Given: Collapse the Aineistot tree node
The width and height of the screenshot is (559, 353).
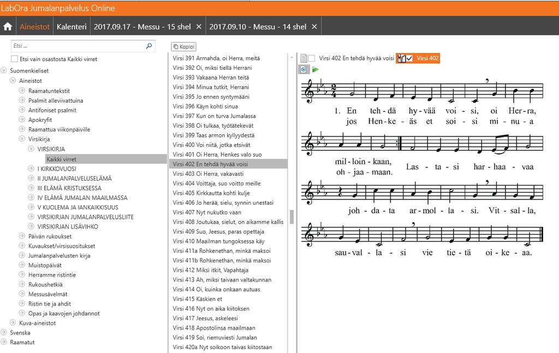Looking at the screenshot, I should (13, 81).
